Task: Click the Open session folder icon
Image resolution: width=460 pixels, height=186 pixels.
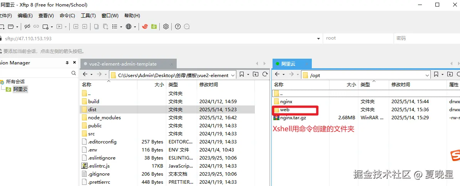Action: point(11,26)
